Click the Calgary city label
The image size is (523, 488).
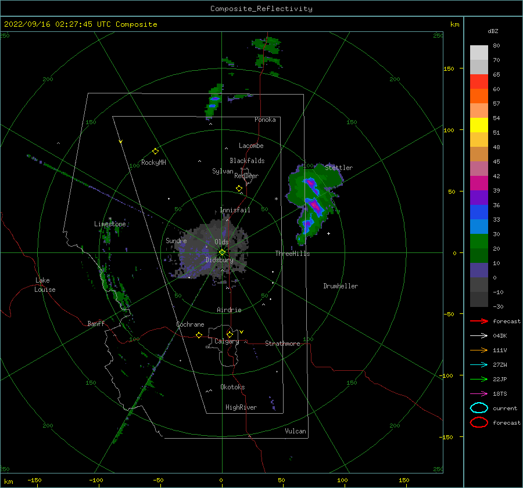[x=227, y=341]
